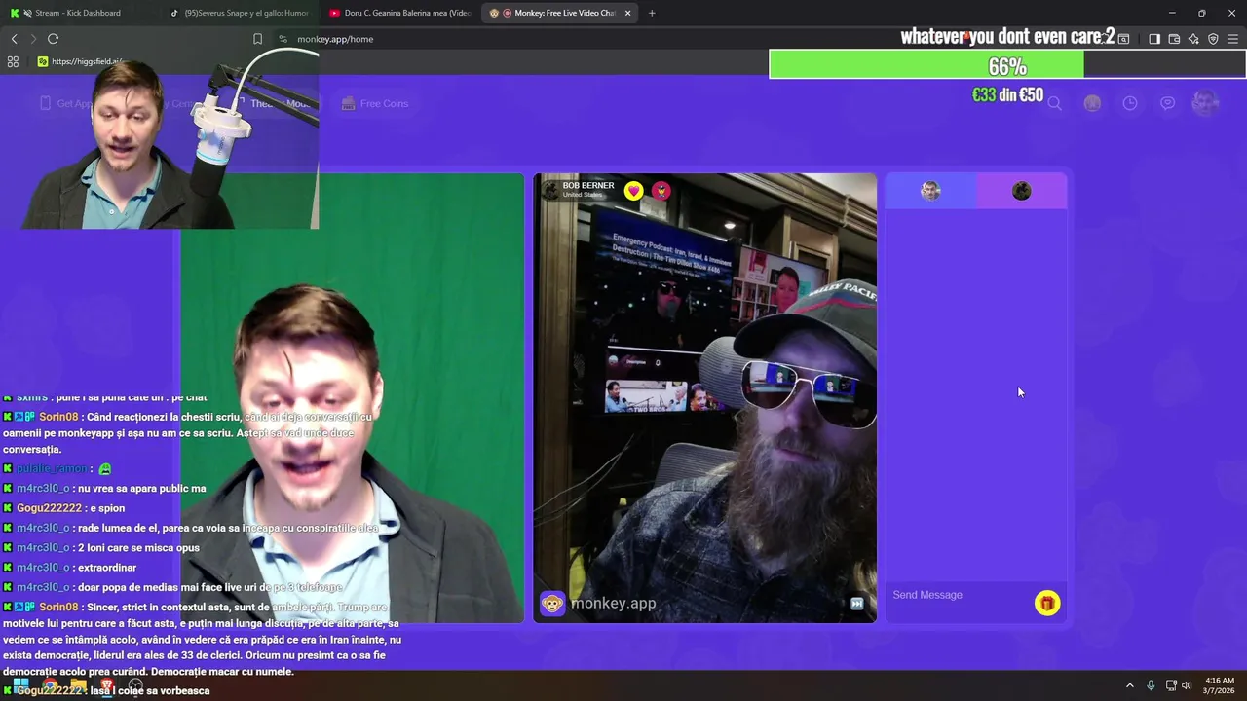Image resolution: width=1247 pixels, height=701 pixels.
Task: Switch to the Severus Snape TikTok tab
Action: 240,13
